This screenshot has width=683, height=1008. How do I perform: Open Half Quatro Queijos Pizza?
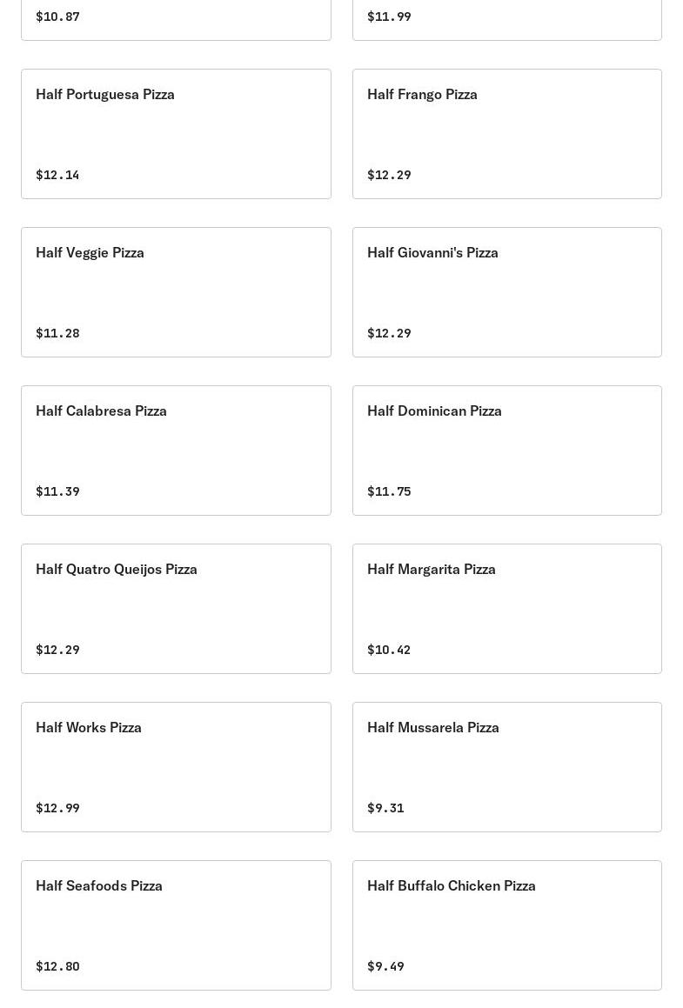[176, 609]
